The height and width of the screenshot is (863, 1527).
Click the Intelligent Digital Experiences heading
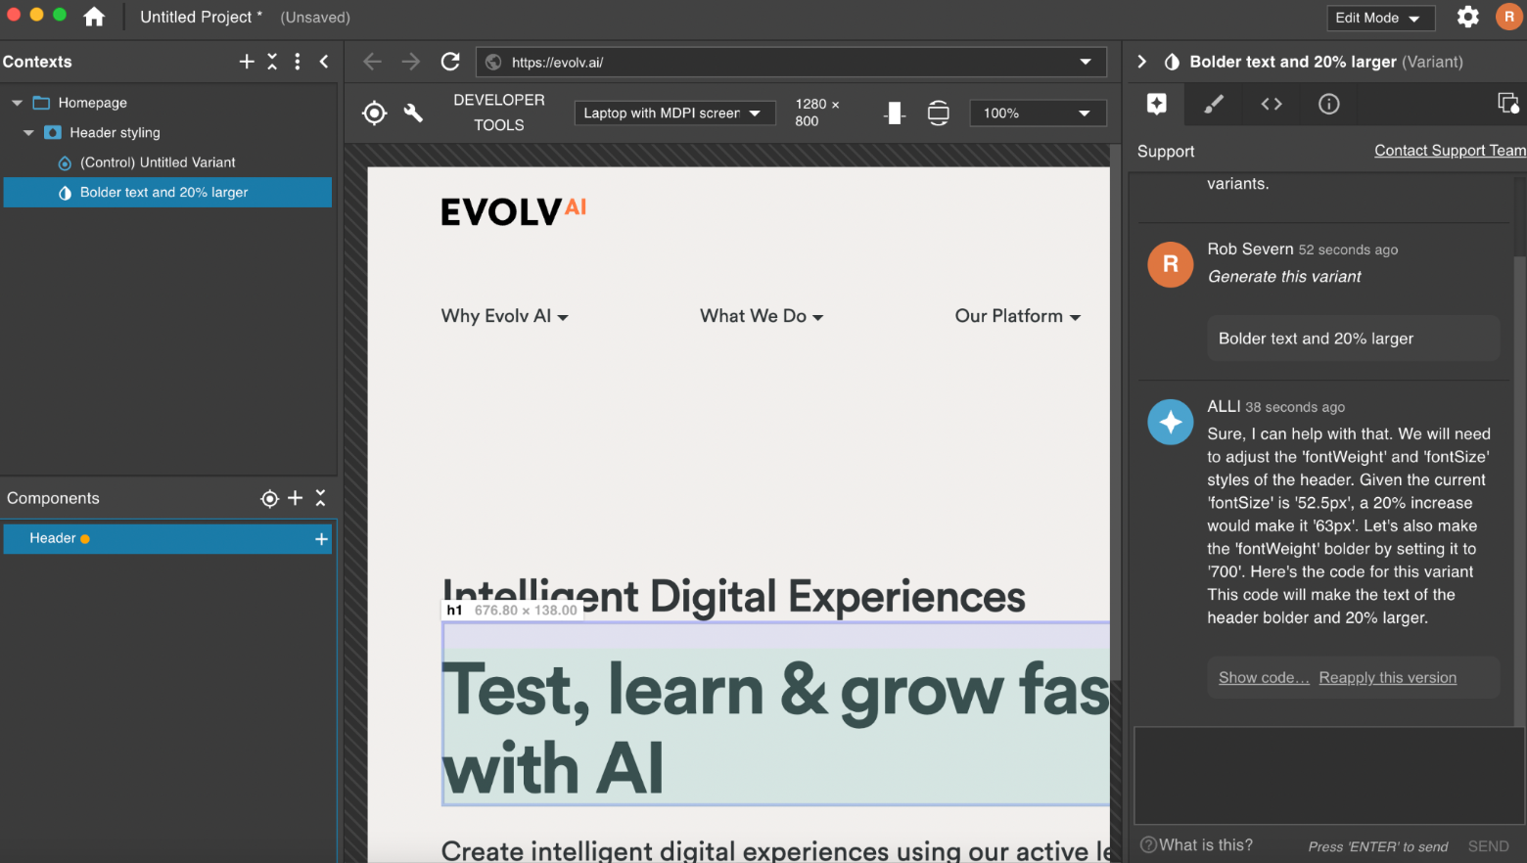[x=734, y=596]
